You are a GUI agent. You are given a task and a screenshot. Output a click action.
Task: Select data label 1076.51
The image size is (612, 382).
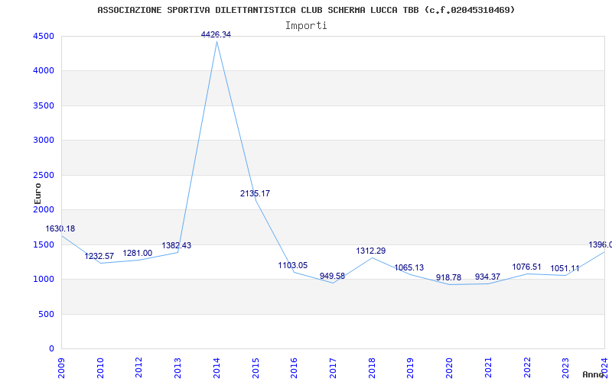coord(526,267)
